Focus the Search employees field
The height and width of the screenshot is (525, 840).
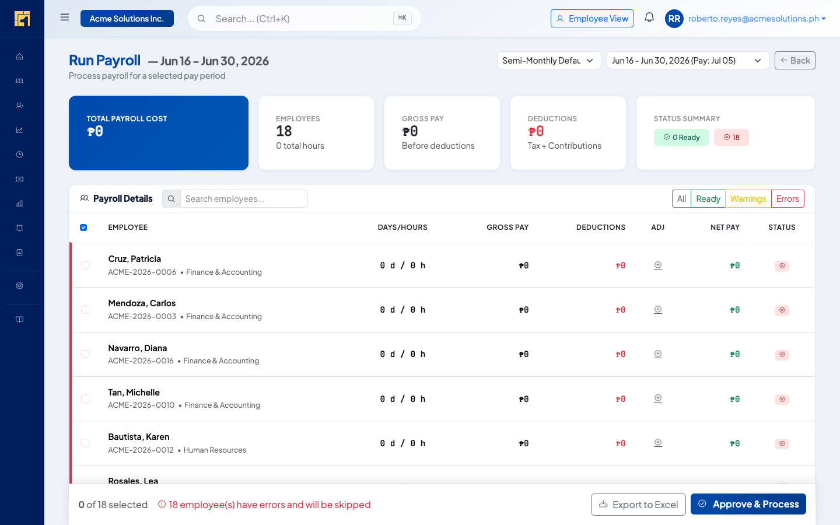pyautogui.click(x=244, y=199)
